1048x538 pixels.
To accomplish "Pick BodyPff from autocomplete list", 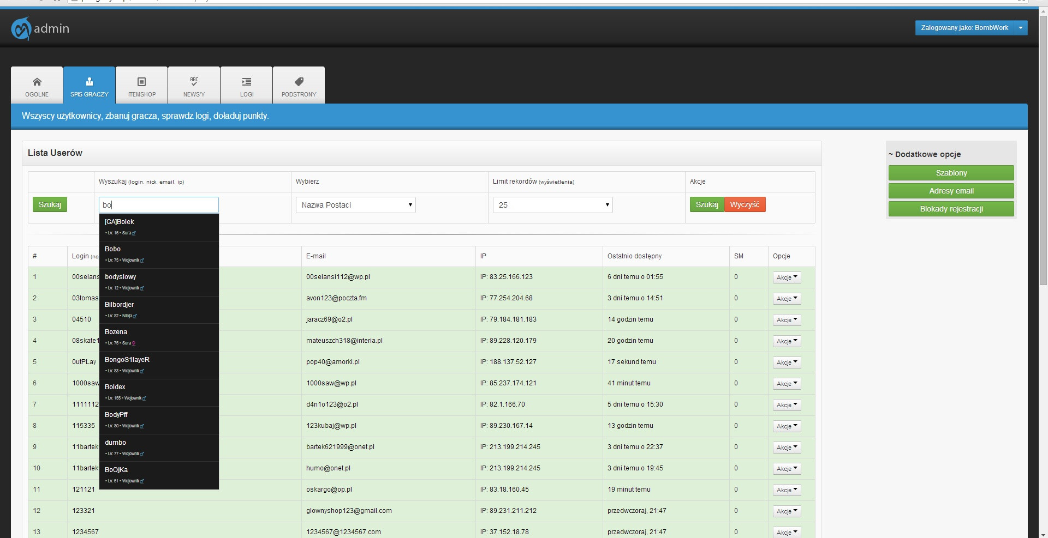I will (x=159, y=420).
